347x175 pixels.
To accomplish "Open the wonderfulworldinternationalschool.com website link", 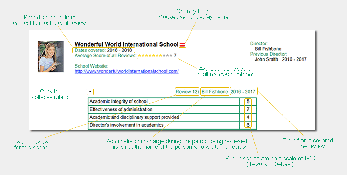I will (127, 71).
